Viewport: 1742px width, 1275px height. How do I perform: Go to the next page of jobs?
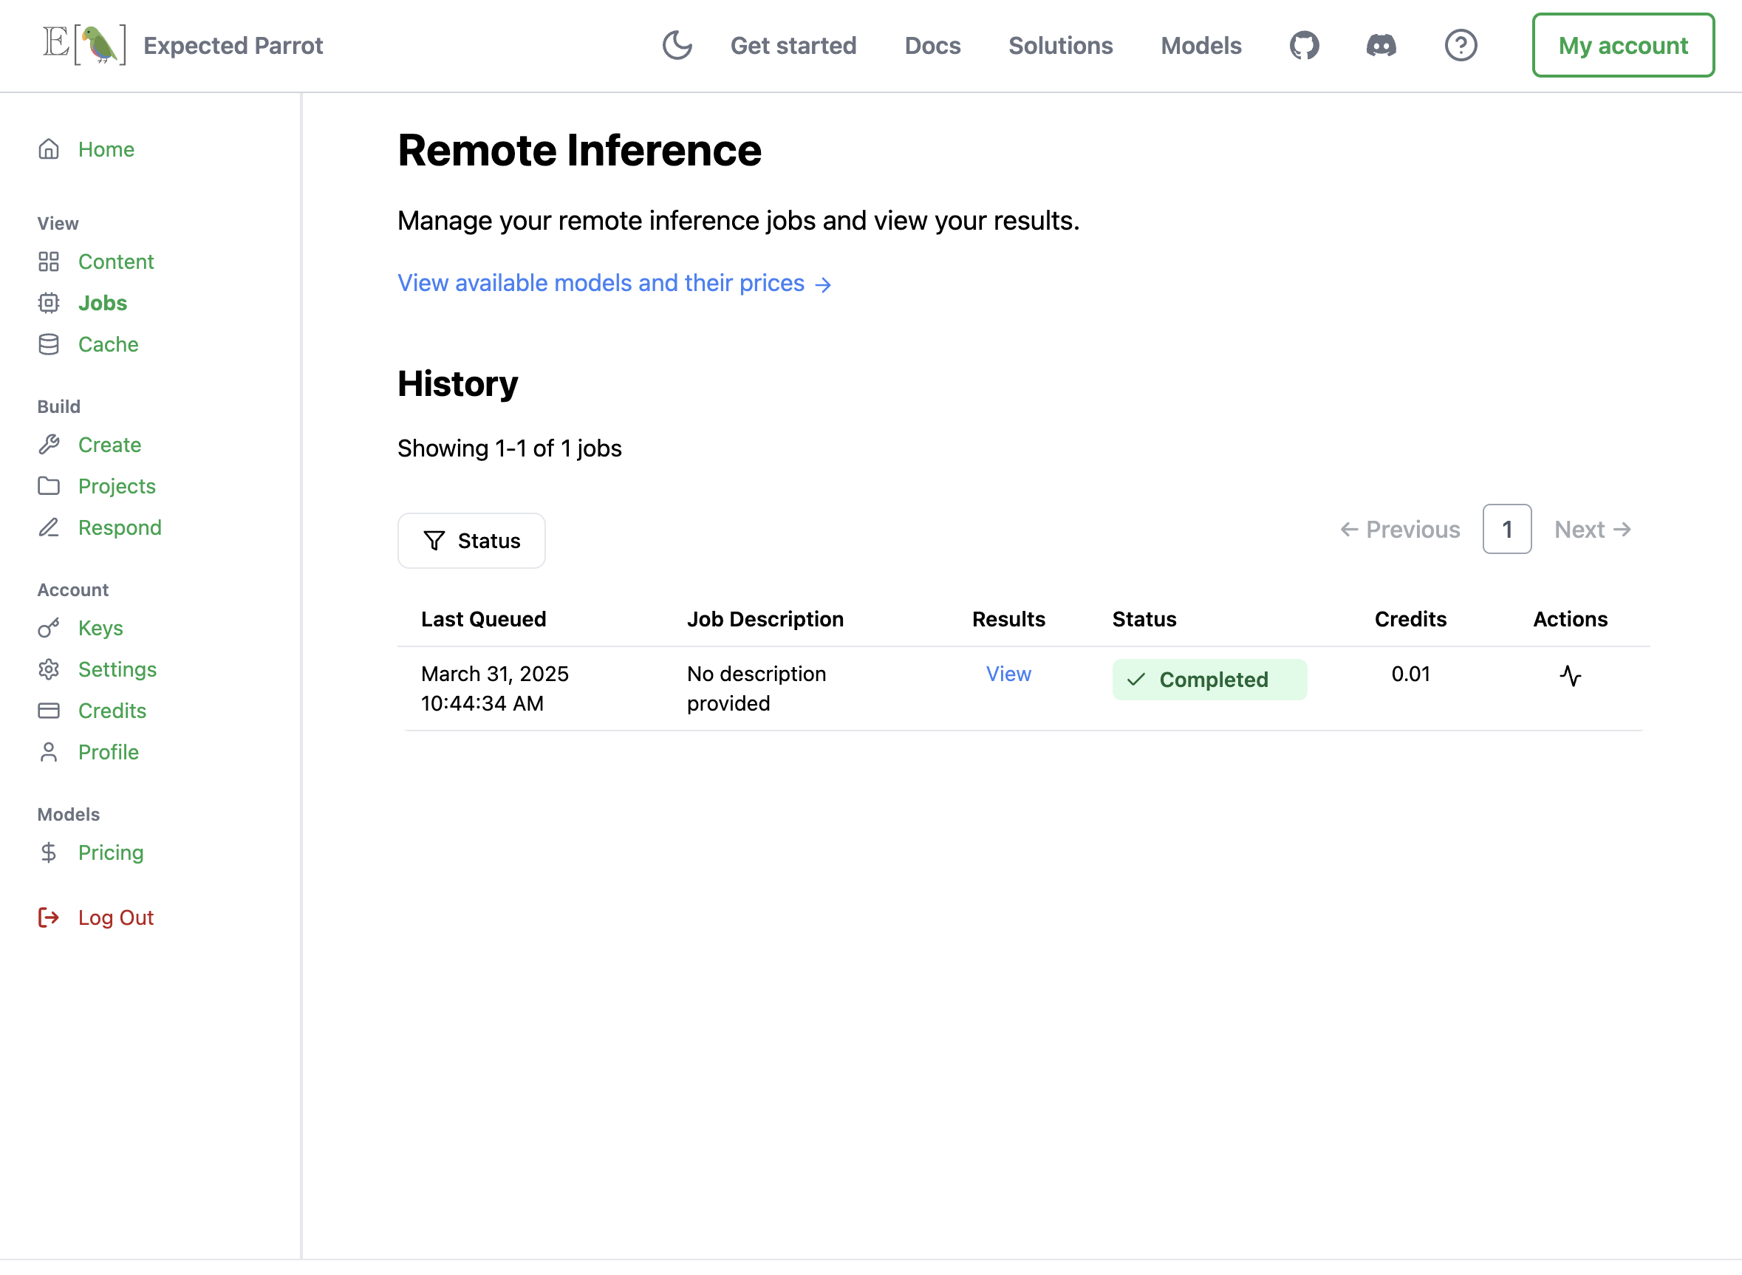point(1592,529)
